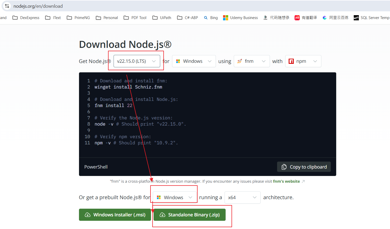Image resolution: width=390 pixels, height=229 pixels.
Task: Open the UiPath bookmark folder
Action: tap(162, 18)
